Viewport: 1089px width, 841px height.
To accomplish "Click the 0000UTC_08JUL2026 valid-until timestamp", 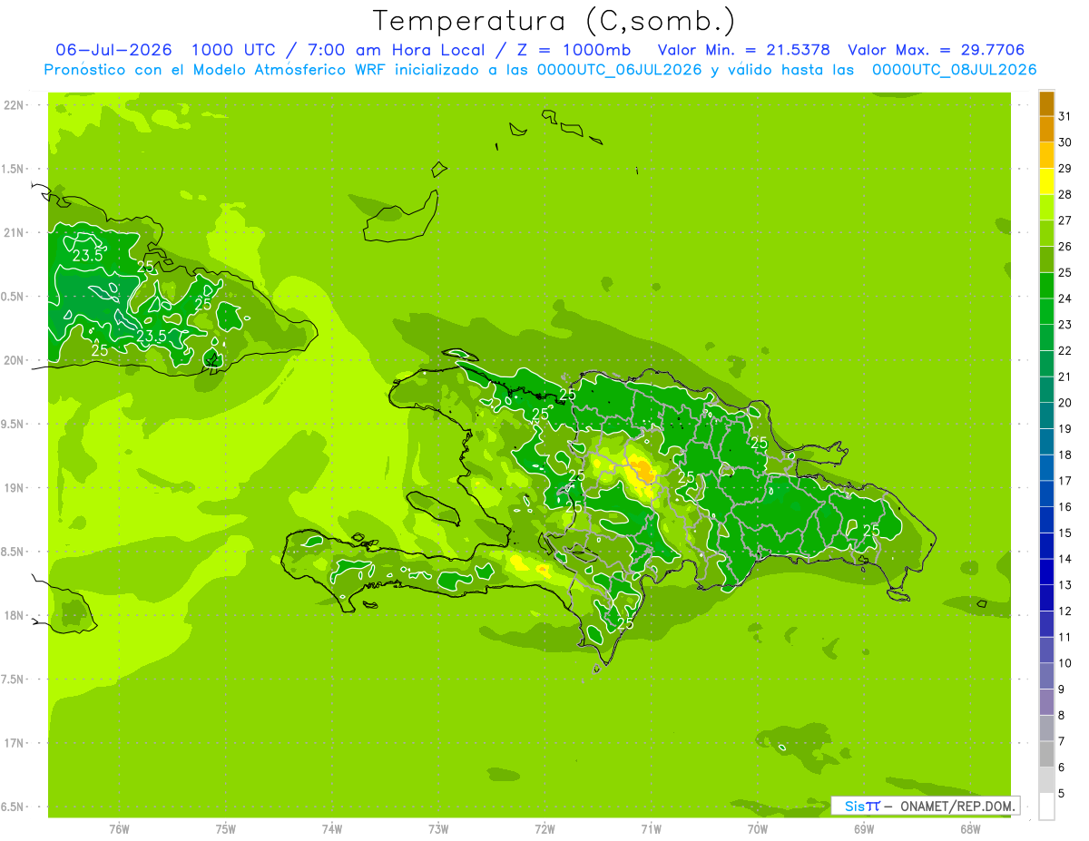I will click(x=955, y=70).
